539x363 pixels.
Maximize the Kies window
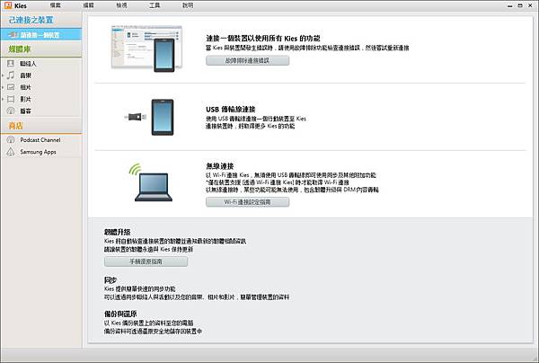click(x=520, y=5)
